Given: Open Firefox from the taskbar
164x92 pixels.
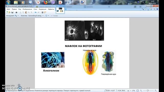Looking at the screenshot, I should pyautogui.click(x=46, y=2).
